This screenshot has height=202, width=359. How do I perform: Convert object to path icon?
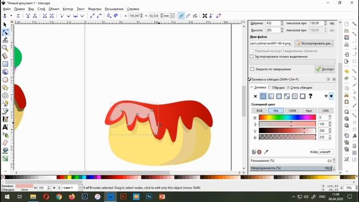click(x=109, y=16)
